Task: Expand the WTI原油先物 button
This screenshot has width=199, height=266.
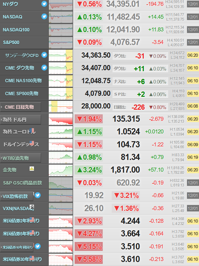Action: click(21, 158)
